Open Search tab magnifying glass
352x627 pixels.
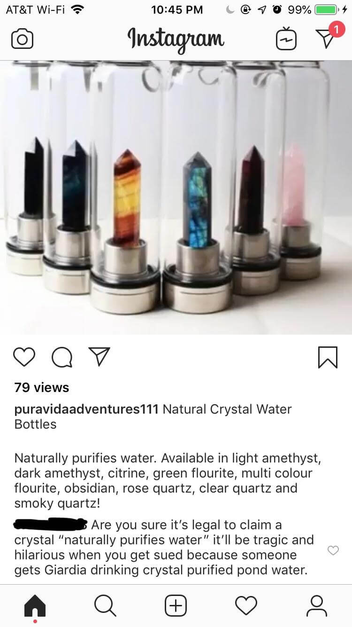(105, 605)
